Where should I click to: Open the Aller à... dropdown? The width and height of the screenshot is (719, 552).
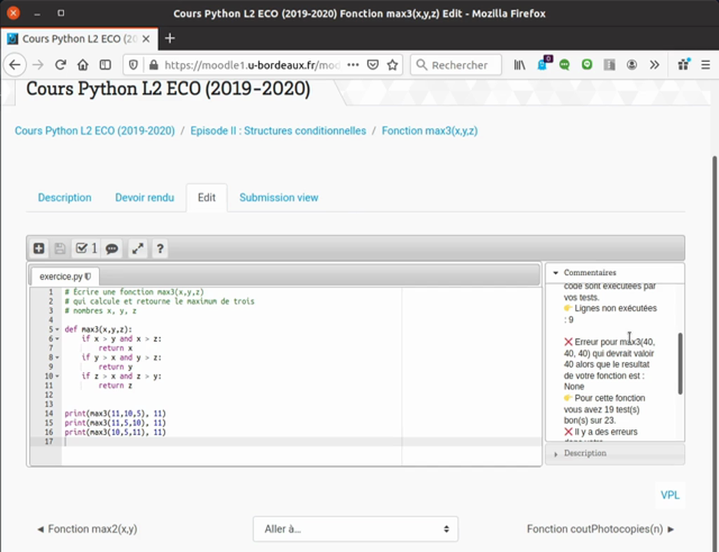356,529
